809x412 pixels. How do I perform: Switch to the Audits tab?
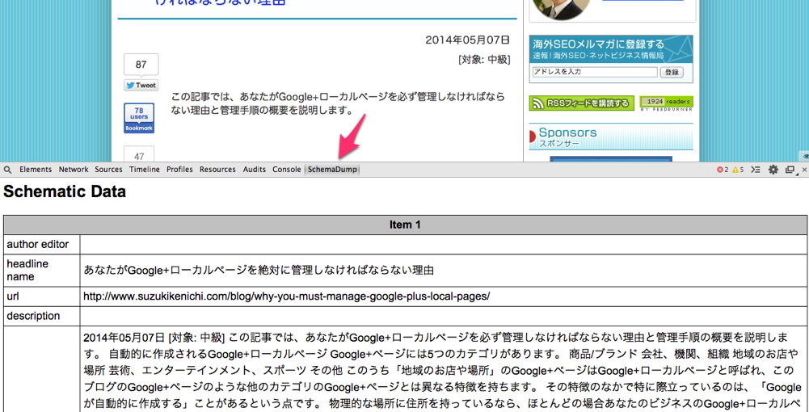[255, 169]
